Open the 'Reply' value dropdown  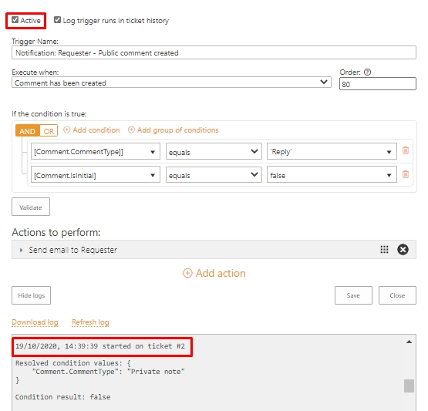pos(332,151)
